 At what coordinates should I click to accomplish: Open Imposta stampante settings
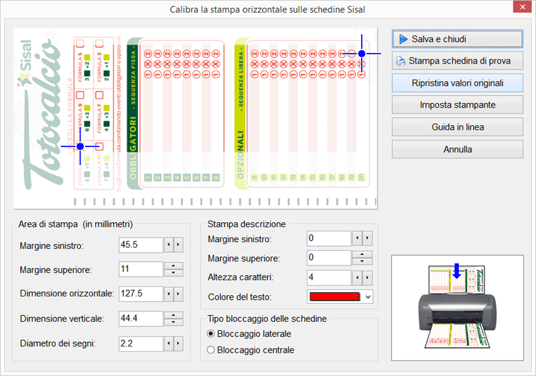(457, 105)
